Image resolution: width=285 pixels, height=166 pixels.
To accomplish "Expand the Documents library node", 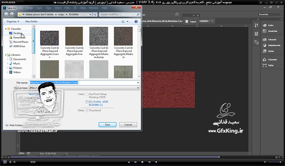I will coord(7,59).
